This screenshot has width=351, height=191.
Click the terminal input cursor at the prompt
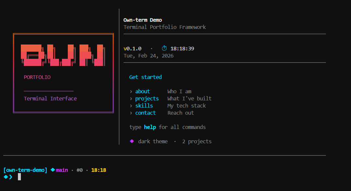19,177
